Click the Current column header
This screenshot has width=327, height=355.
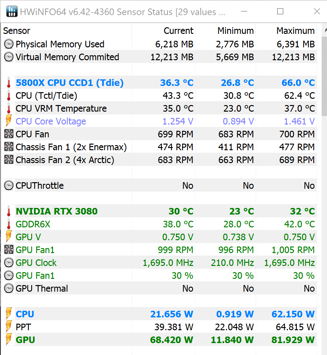click(x=163, y=31)
